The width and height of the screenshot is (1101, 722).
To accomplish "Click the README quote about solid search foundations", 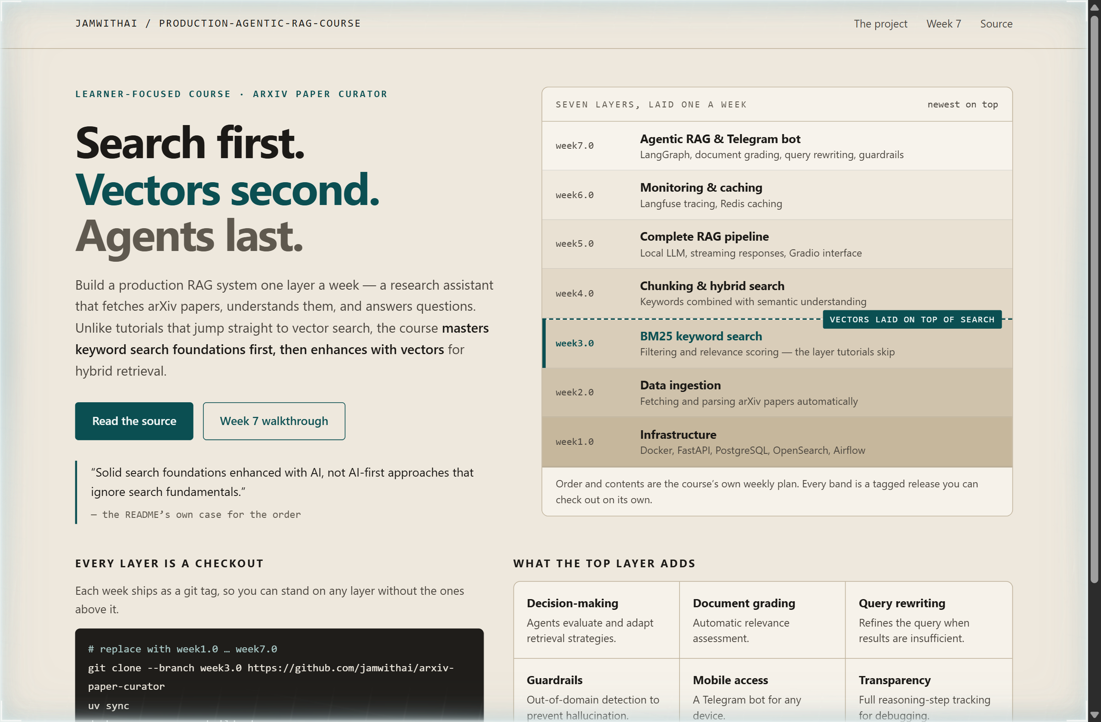I will (x=282, y=482).
